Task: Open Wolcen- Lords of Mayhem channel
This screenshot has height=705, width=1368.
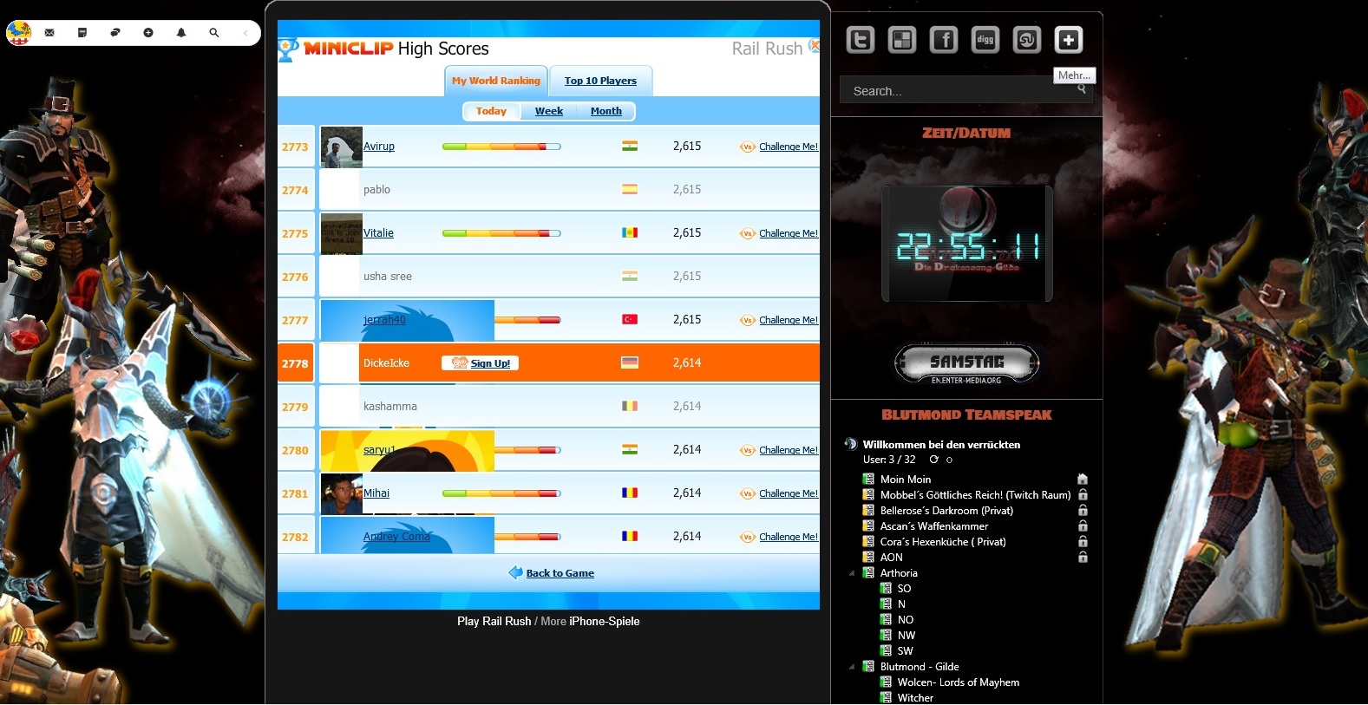Action: pos(958,682)
